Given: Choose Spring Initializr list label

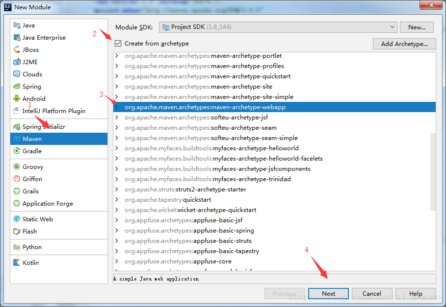Looking at the screenshot, I should point(44,126).
